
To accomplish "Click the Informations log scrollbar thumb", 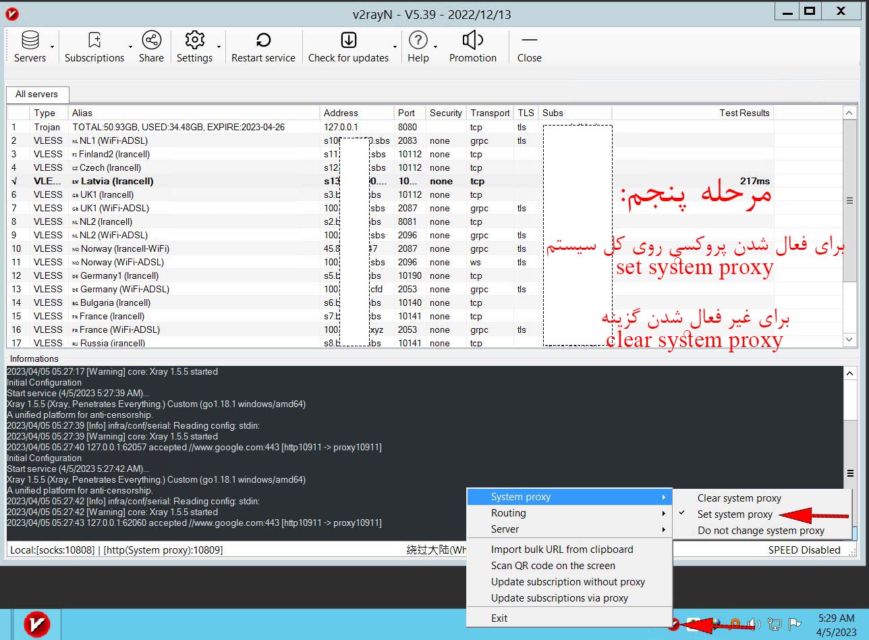I will [x=850, y=473].
